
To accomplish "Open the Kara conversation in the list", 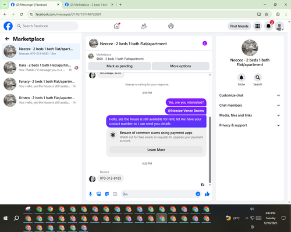I will pos(41,68).
